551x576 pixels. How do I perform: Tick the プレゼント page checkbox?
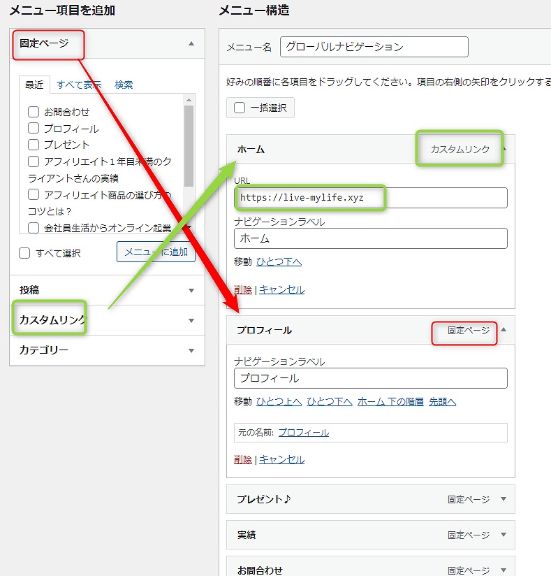(34, 145)
